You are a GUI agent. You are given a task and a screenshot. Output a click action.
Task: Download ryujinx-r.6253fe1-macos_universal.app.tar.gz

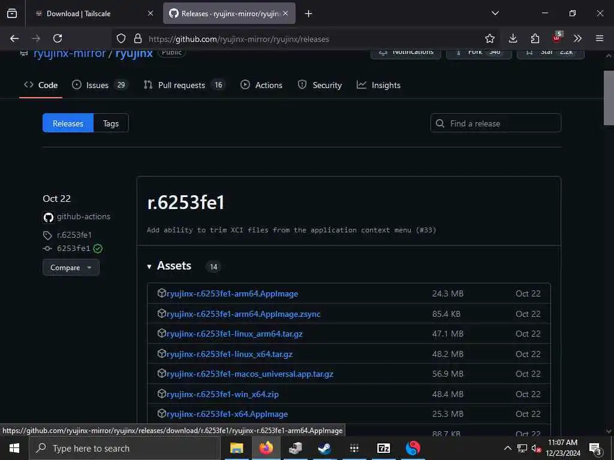[250, 374]
